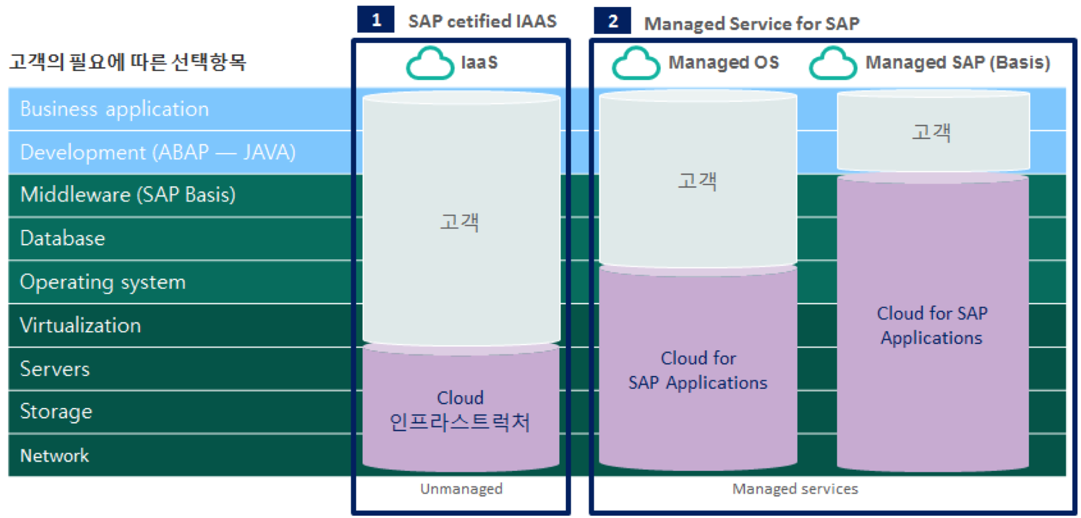Select the 'Operating system' row label
1081x518 pixels.
click(102, 282)
